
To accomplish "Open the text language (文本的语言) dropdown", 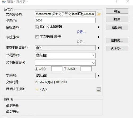I will pos(65,63).
